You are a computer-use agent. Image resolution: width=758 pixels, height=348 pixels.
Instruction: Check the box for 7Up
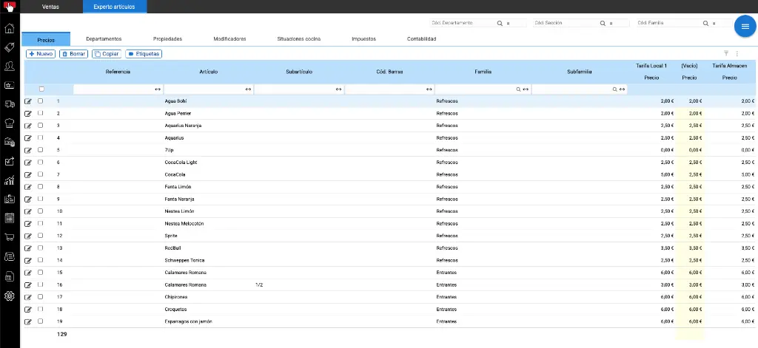(x=40, y=150)
